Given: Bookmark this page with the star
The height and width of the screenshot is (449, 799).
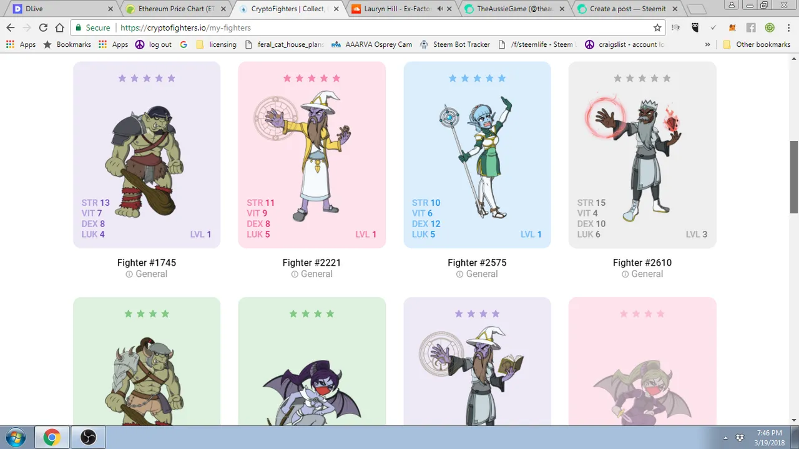Looking at the screenshot, I should tap(657, 28).
